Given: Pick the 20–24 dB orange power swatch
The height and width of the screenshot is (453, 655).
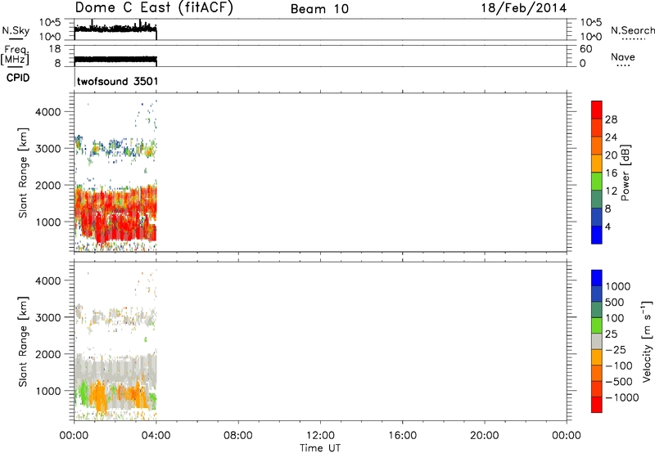Looking at the screenshot, I should pyautogui.click(x=597, y=146).
